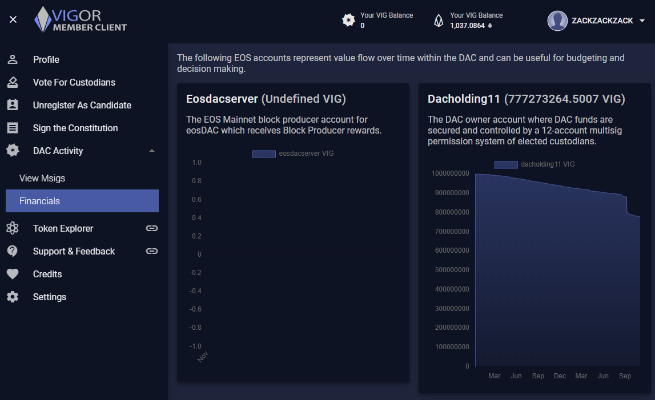Click the Profile person icon
The width and height of the screenshot is (655, 400).
(x=13, y=59)
